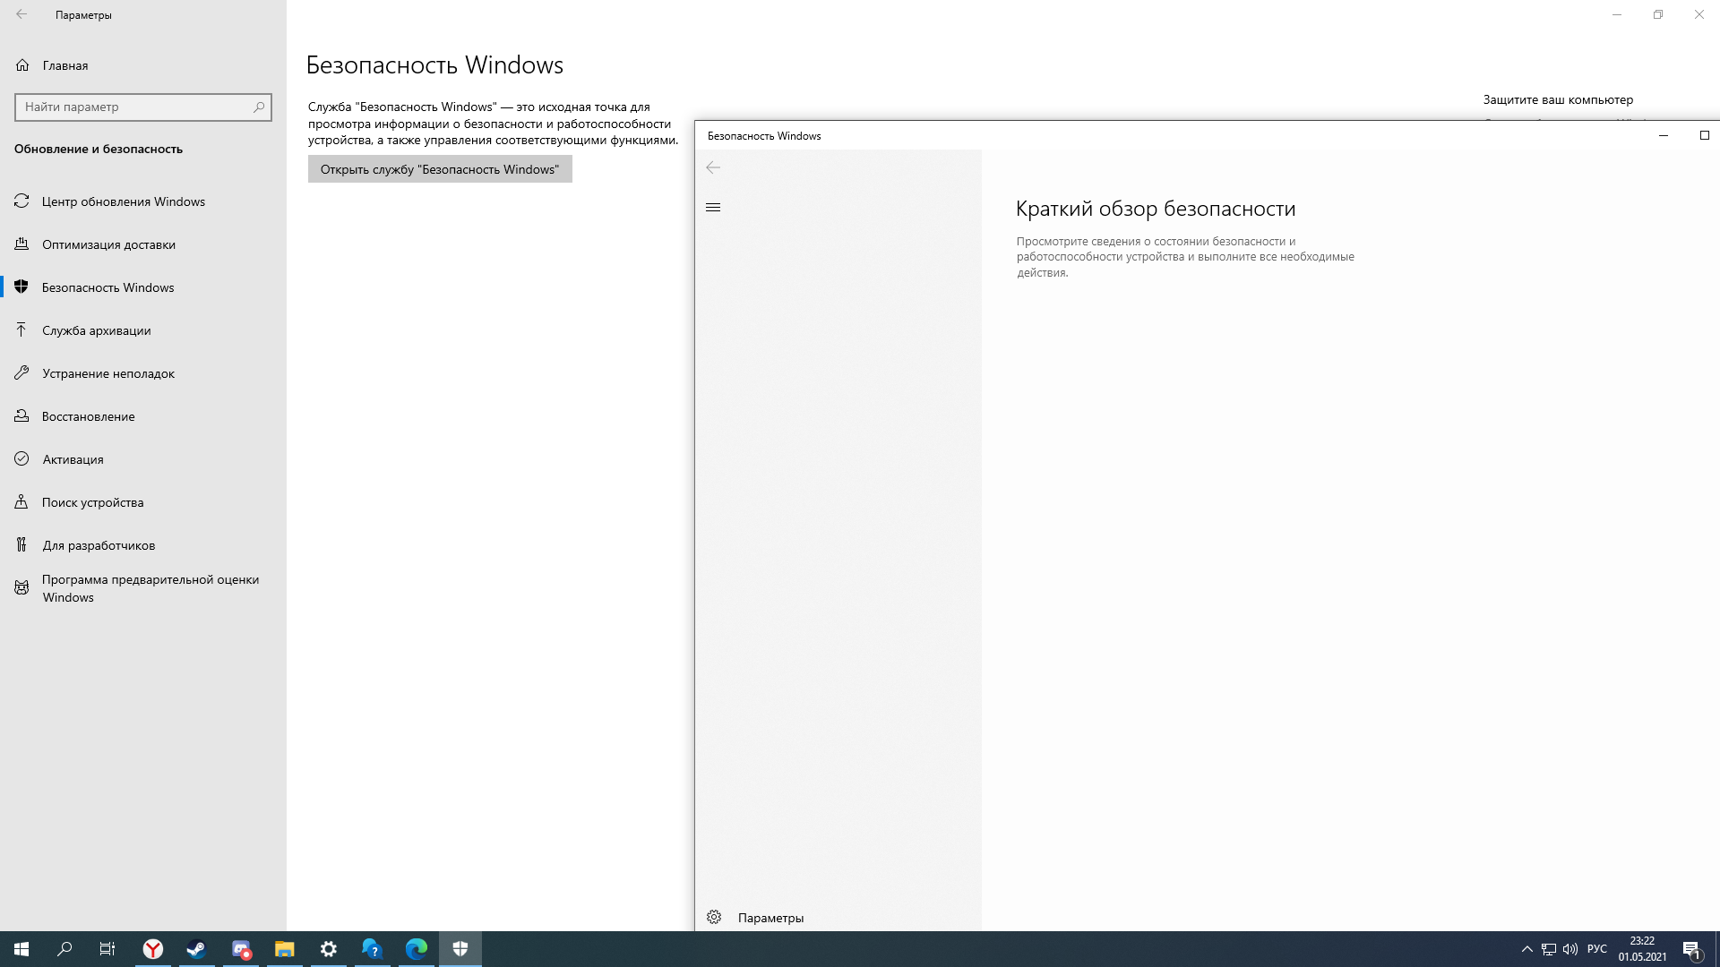Click the network tray icon

[x=1549, y=949]
